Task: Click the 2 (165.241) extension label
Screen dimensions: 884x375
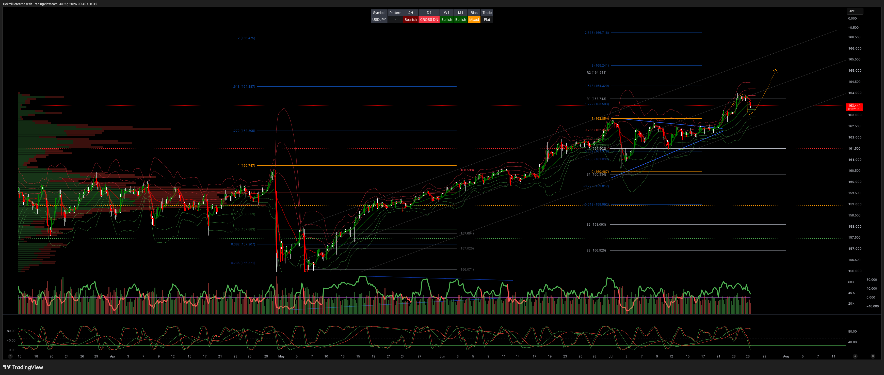Action: [600, 65]
